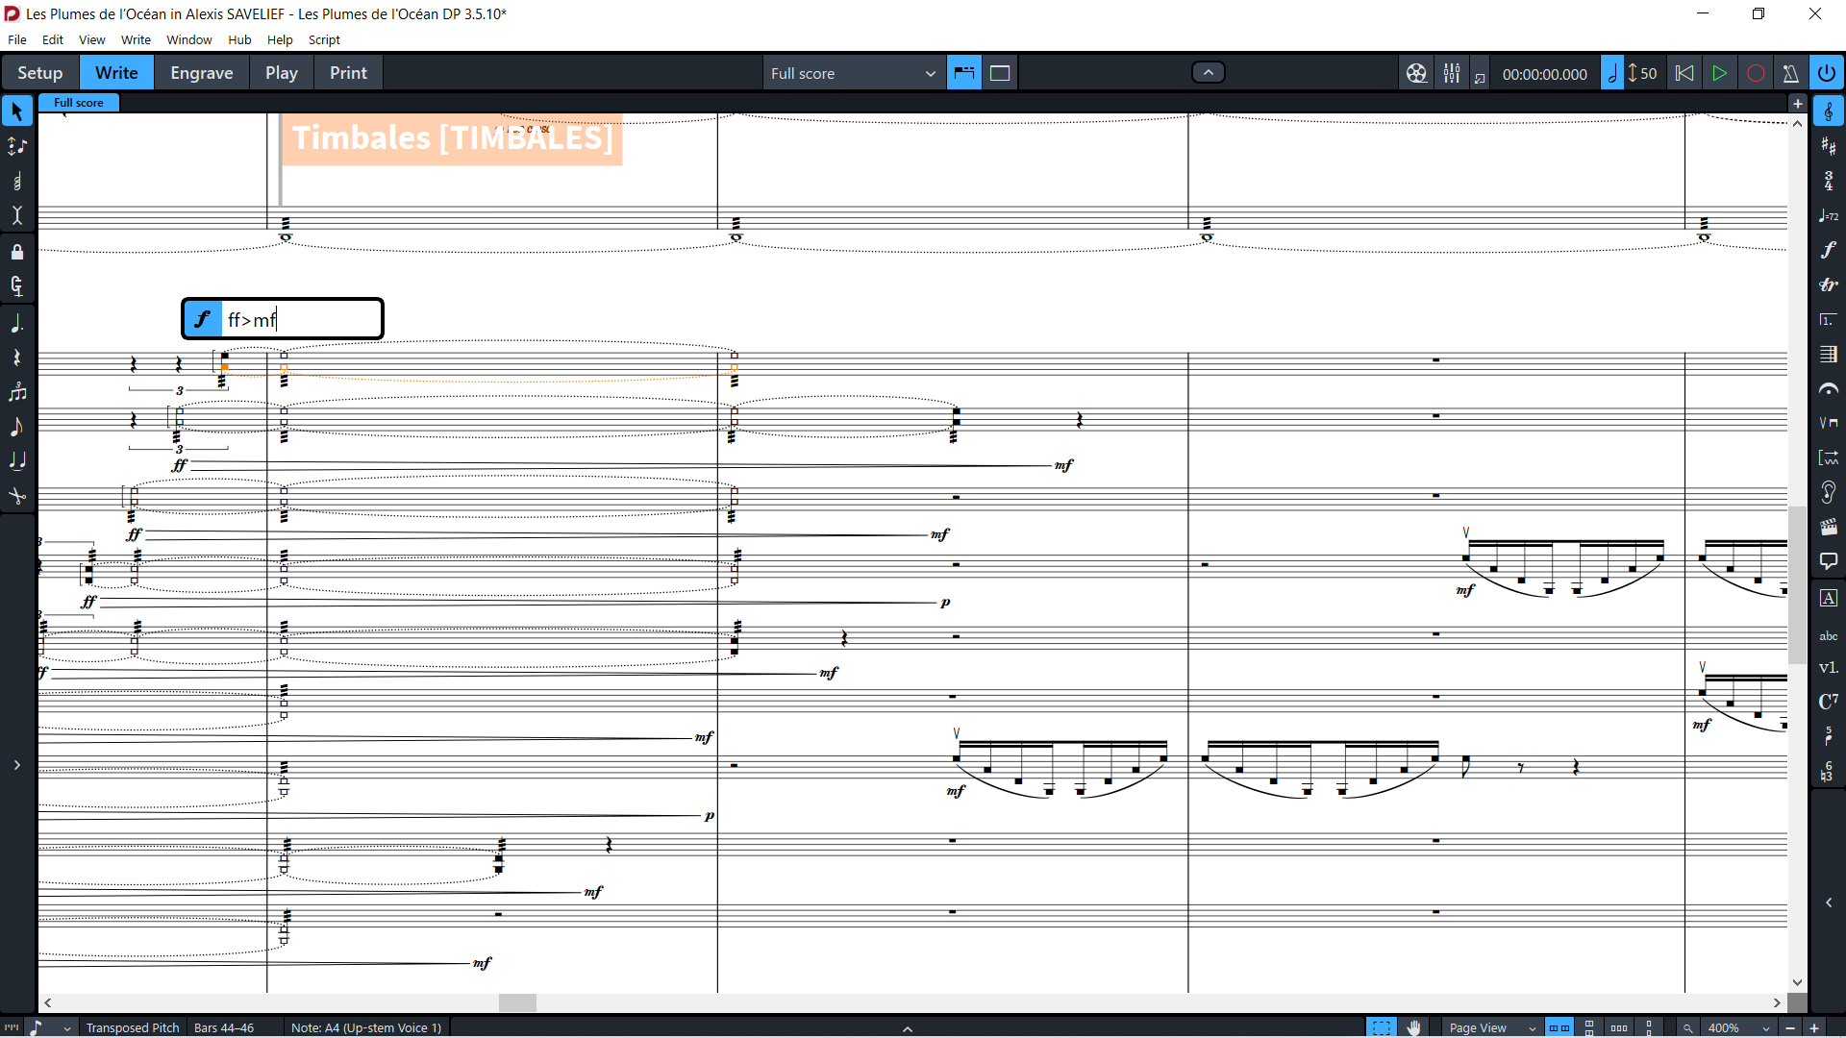Click the tie notes tool

(17, 461)
